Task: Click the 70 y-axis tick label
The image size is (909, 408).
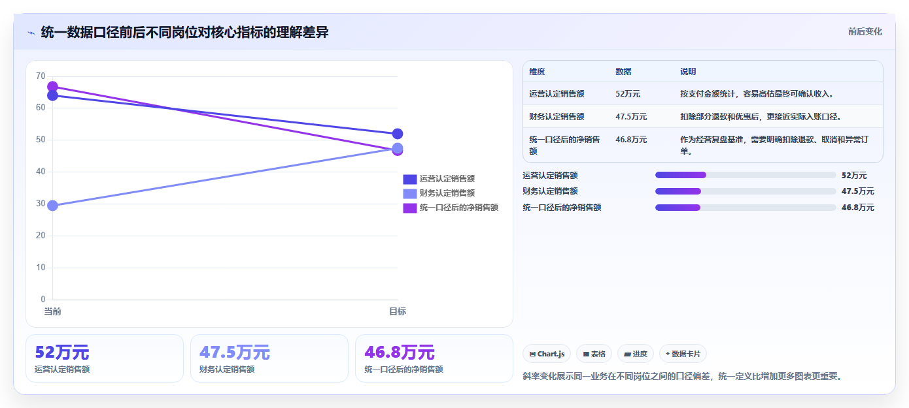Action: (x=41, y=76)
